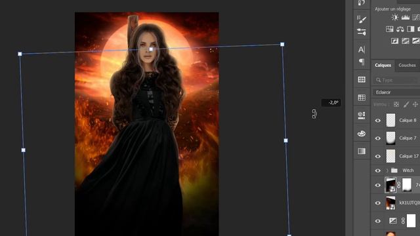The image size is (420, 236).
Task: Add a Color Balance adjustment
Action: (400, 29)
